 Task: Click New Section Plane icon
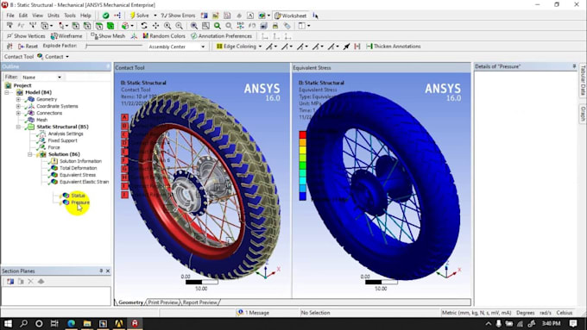click(x=10, y=282)
